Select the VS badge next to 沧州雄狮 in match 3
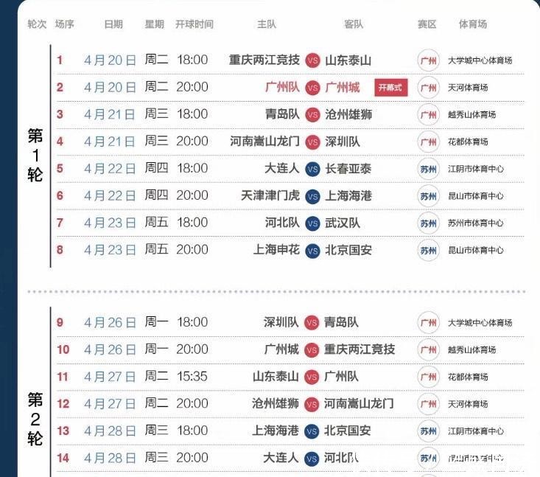Screen dimensions: 540x477 [312, 115]
